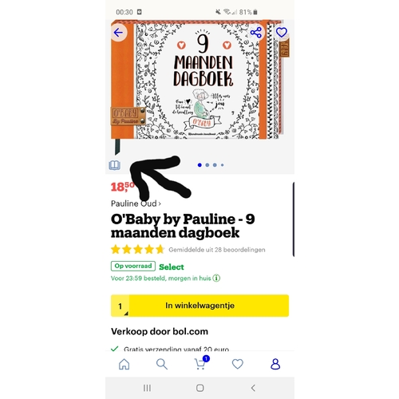Open the quantity selector showing 1
This screenshot has width=399, height=399.
120,306
